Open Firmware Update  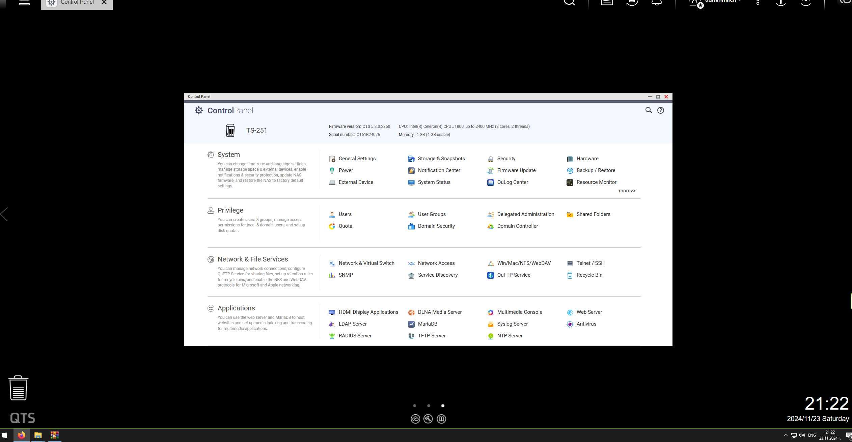click(512, 170)
